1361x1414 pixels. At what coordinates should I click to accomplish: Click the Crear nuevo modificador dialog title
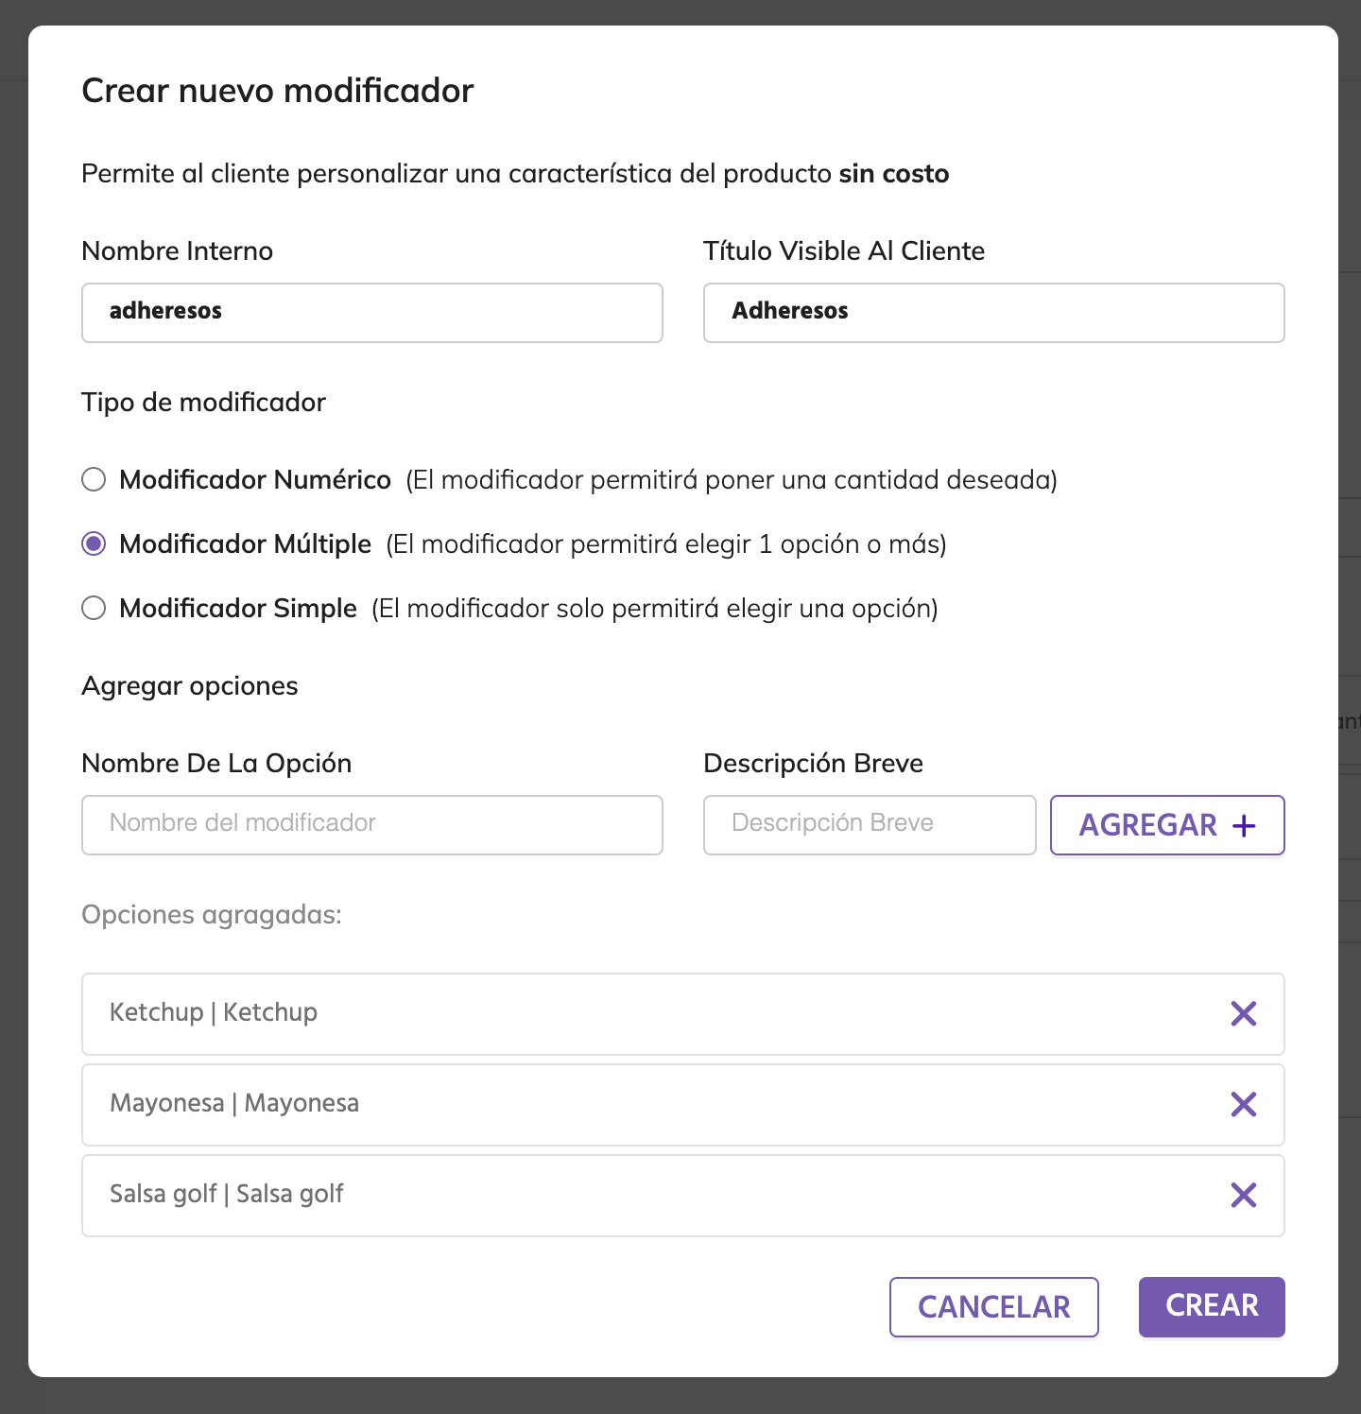278,91
